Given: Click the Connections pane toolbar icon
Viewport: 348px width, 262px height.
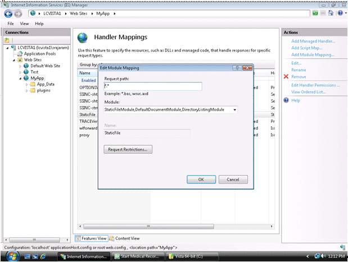Looking at the screenshot, I should click(8, 40).
